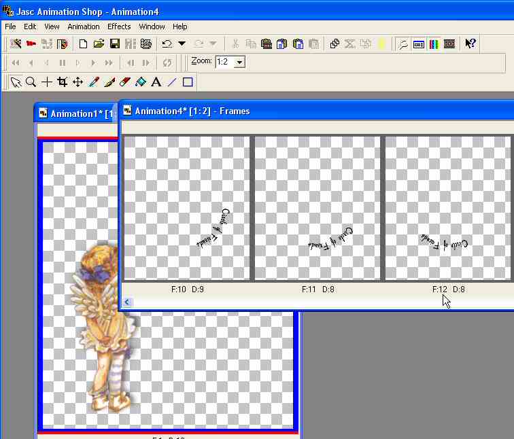Viewport: 514px width, 439px height.
Task: Open the undo history dropdown arrow
Action: coord(182,43)
